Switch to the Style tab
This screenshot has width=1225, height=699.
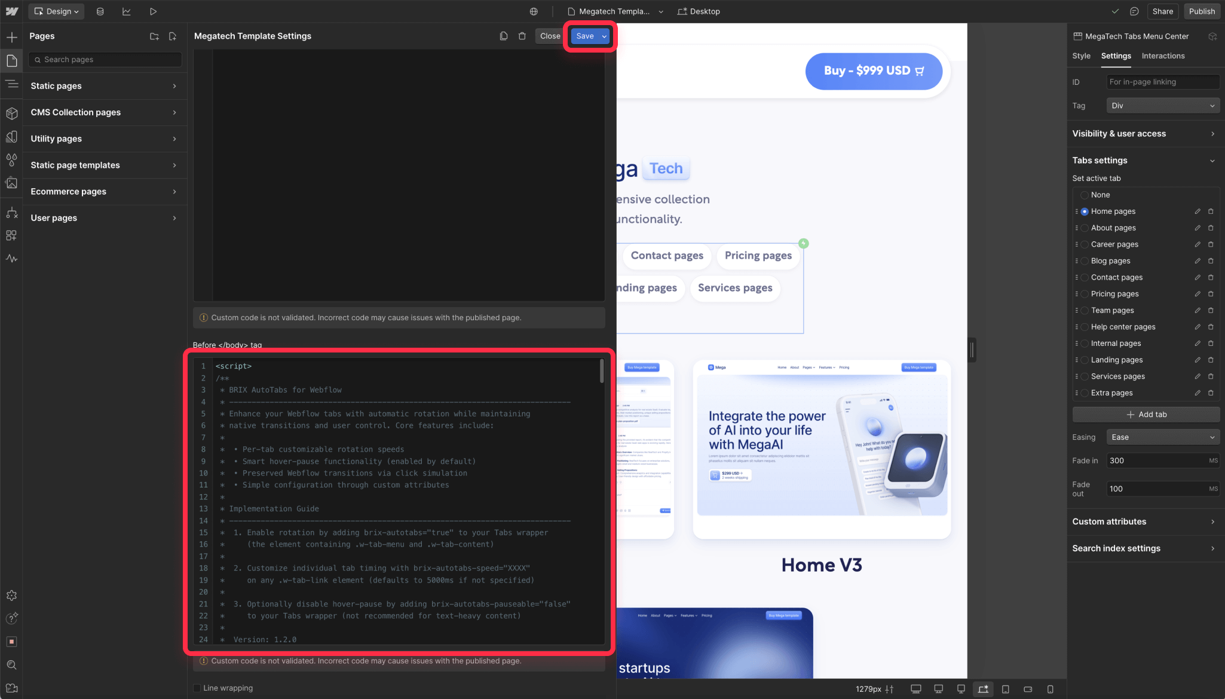[x=1081, y=56]
